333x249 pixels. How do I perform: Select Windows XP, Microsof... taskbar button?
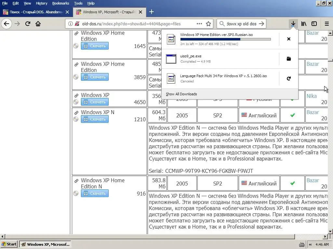[x=45, y=244]
